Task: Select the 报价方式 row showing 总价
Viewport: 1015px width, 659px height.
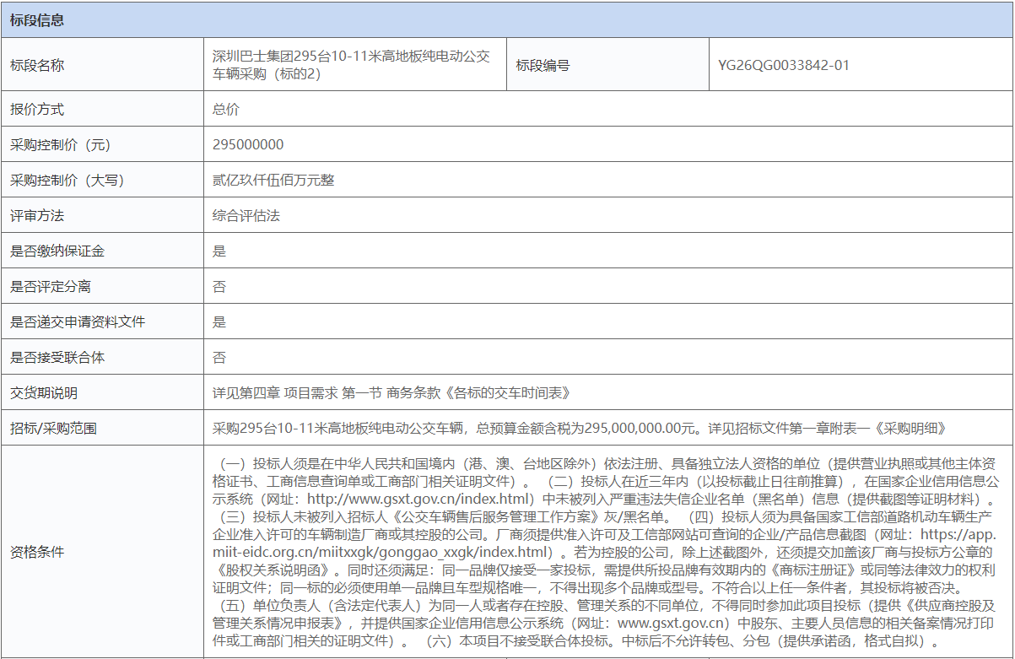Action: point(222,110)
